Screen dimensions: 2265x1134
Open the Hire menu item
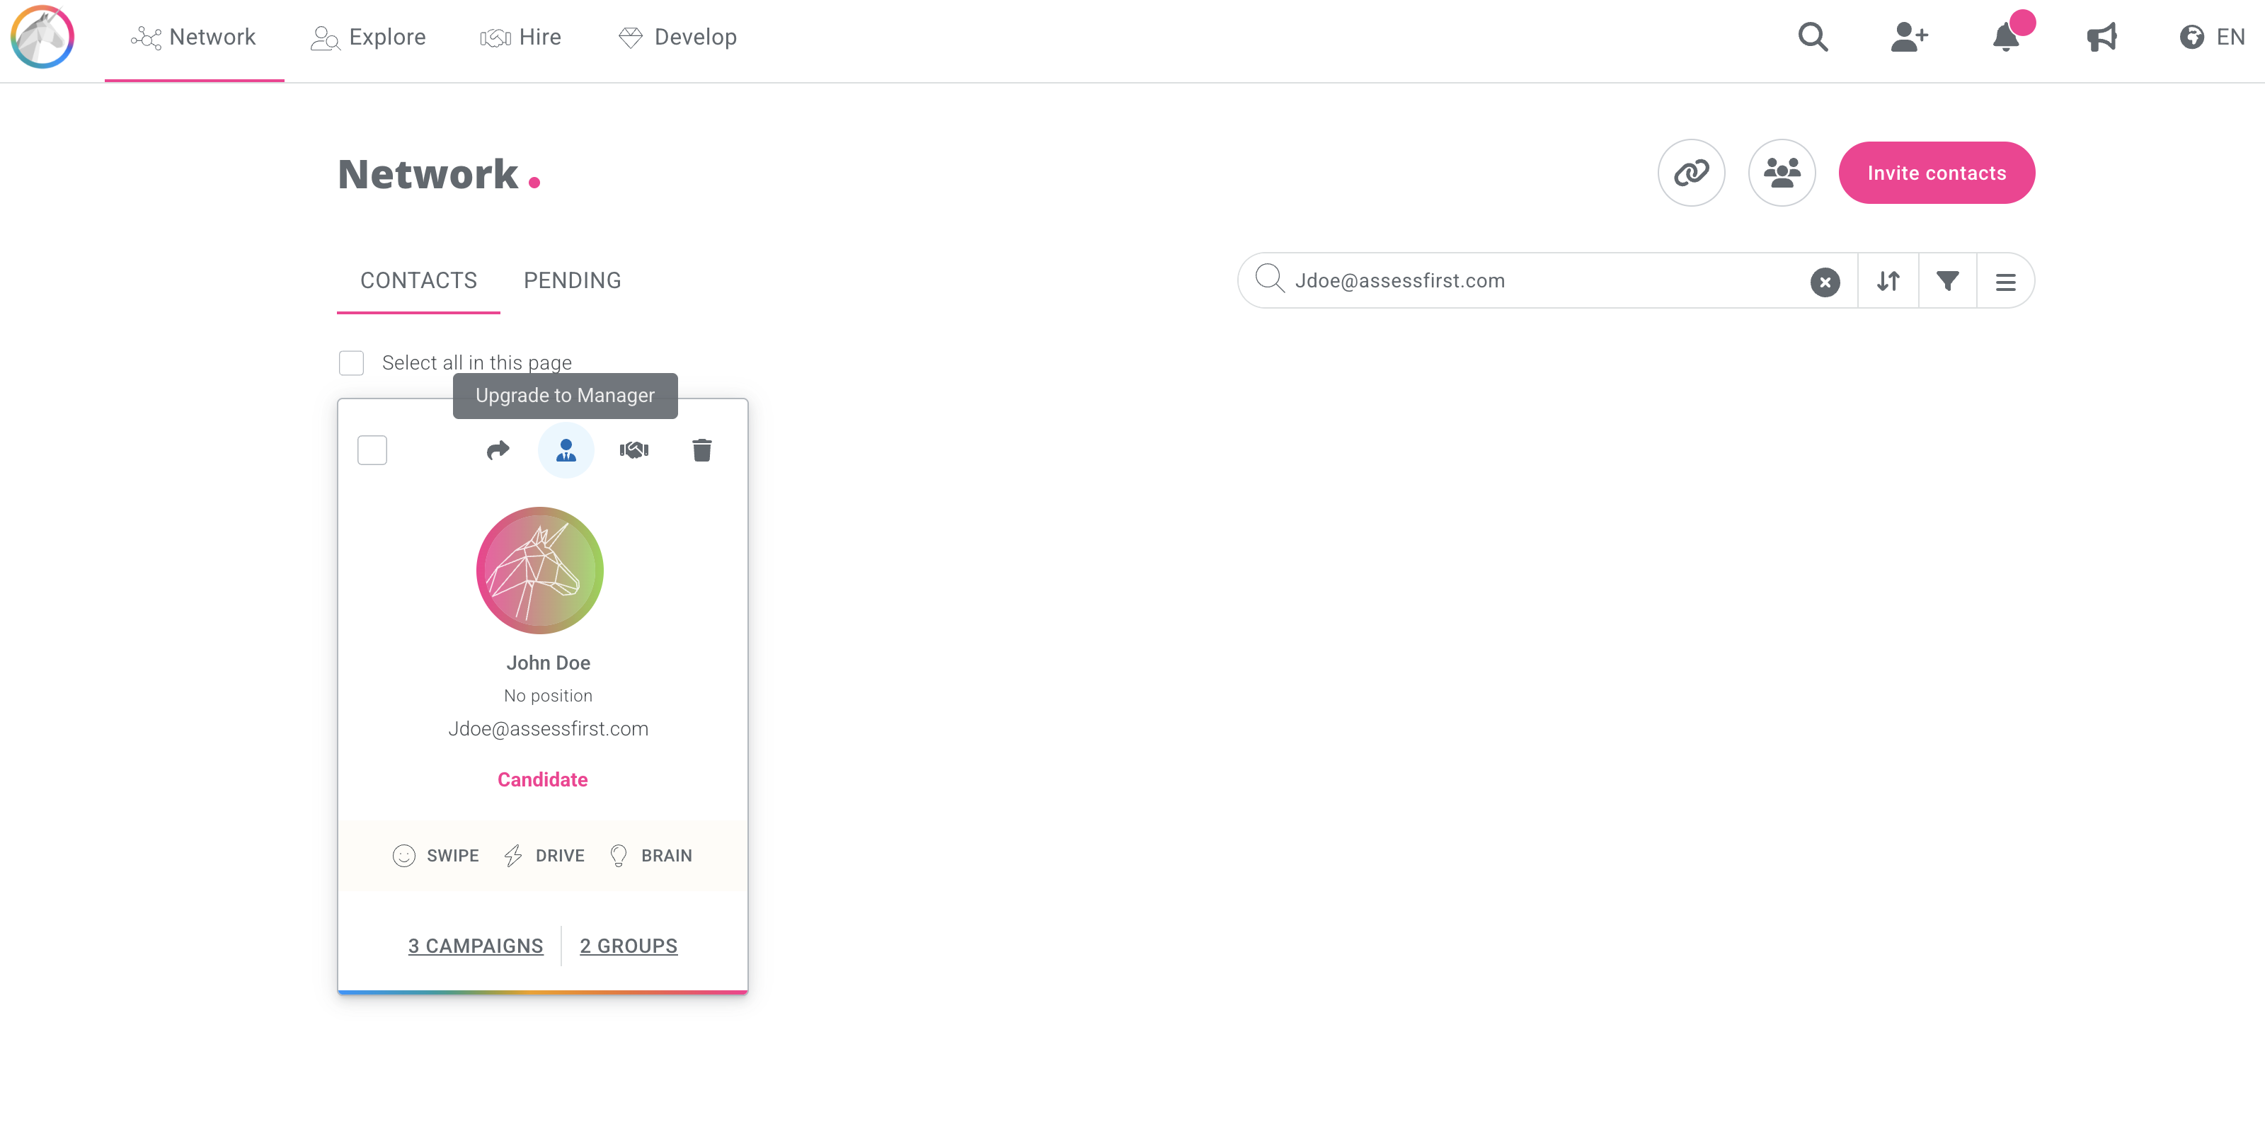520,37
